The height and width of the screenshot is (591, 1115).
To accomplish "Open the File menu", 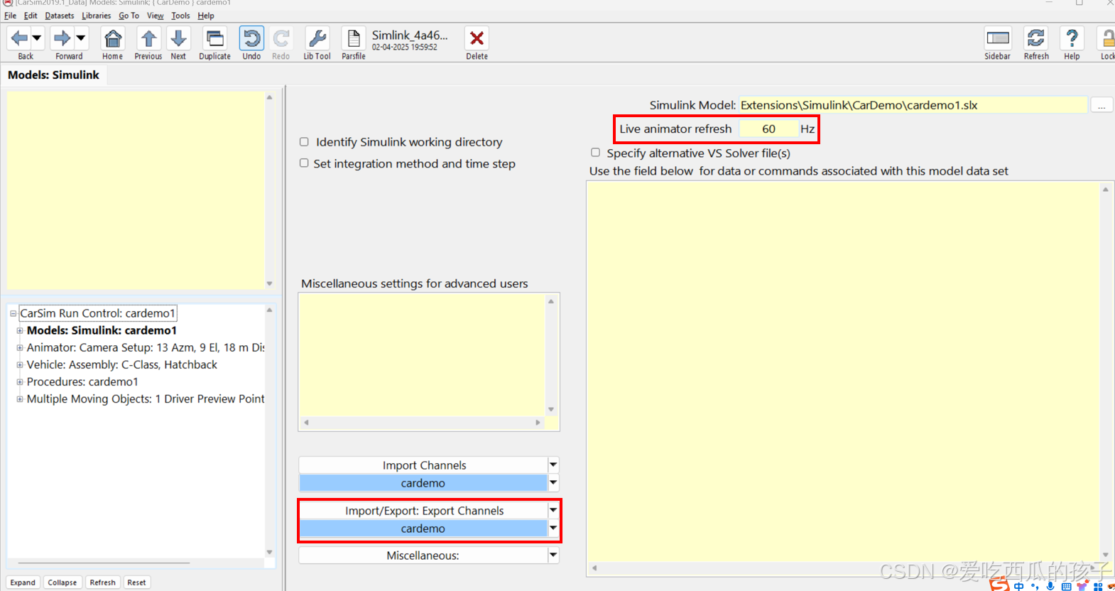I will pos(10,16).
